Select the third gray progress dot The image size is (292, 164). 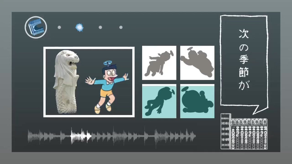click(x=100, y=27)
